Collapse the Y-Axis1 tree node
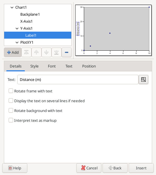156x175 pixels. [17, 29]
